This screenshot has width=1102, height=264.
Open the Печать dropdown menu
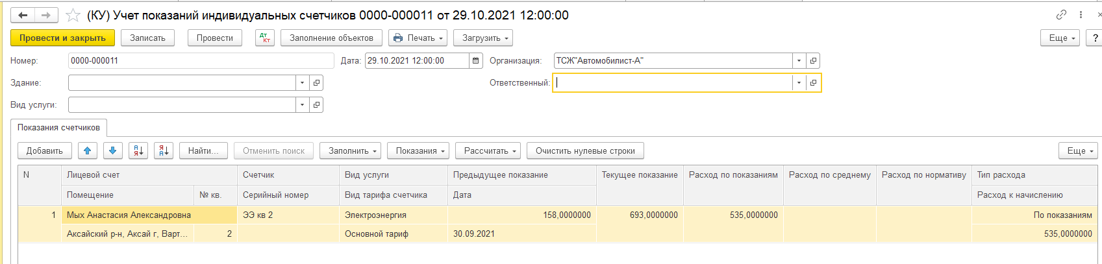(418, 38)
